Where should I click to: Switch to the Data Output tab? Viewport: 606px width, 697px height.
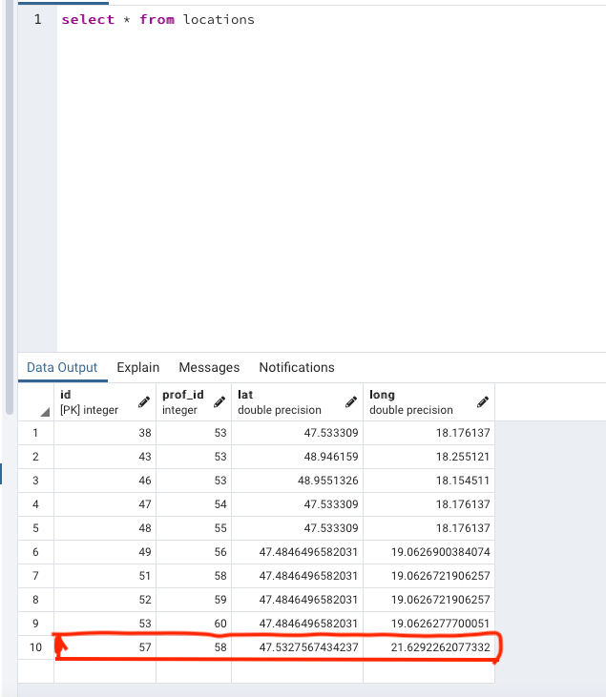coord(62,367)
